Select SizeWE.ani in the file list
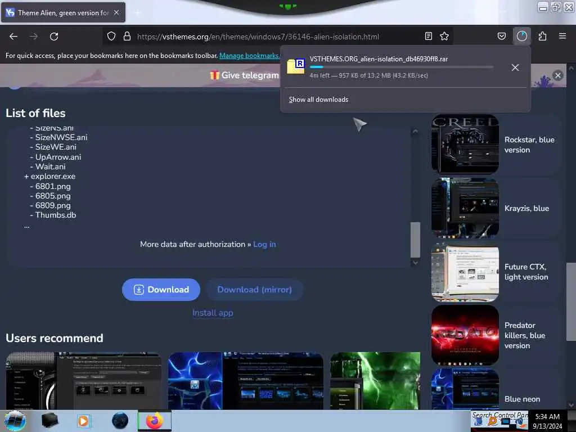This screenshot has height=432, width=576. coord(56,147)
